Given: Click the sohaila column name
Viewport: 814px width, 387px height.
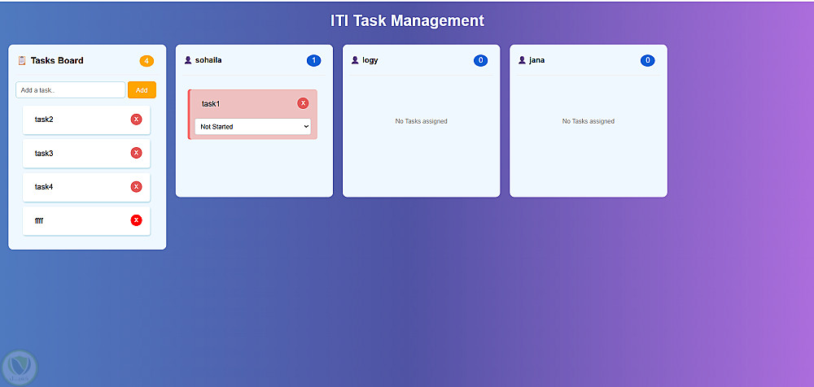Looking at the screenshot, I should [x=208, y=60].
